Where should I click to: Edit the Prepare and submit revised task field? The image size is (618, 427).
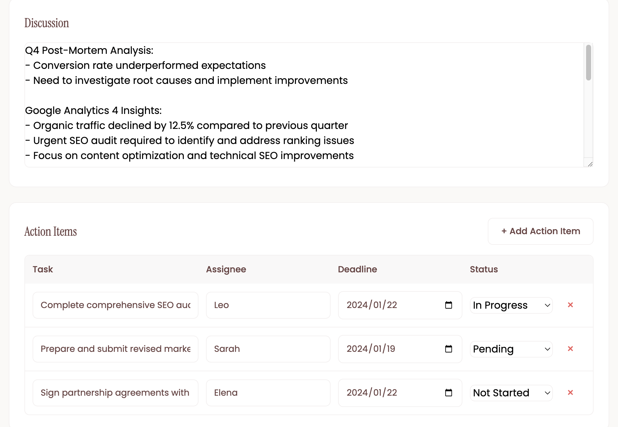point(115,349)
